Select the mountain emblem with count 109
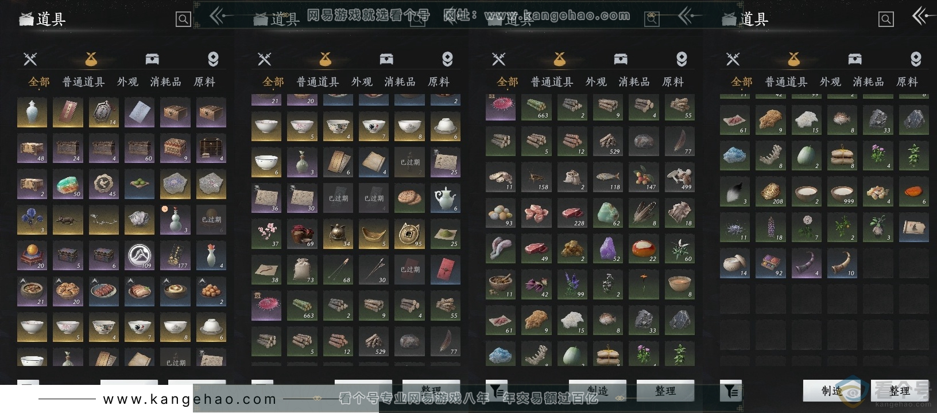Screen dimensions: 937x413 pos(139,256)
